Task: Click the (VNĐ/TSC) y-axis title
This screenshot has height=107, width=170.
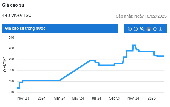Action: (5, 64)
